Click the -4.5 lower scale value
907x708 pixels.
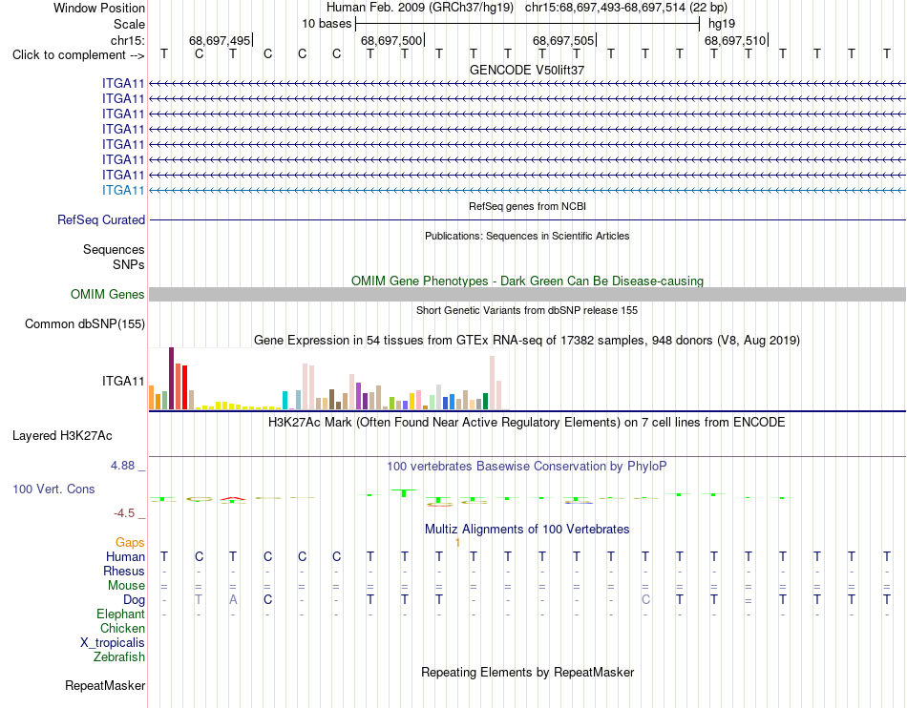(x=124, y=513)
